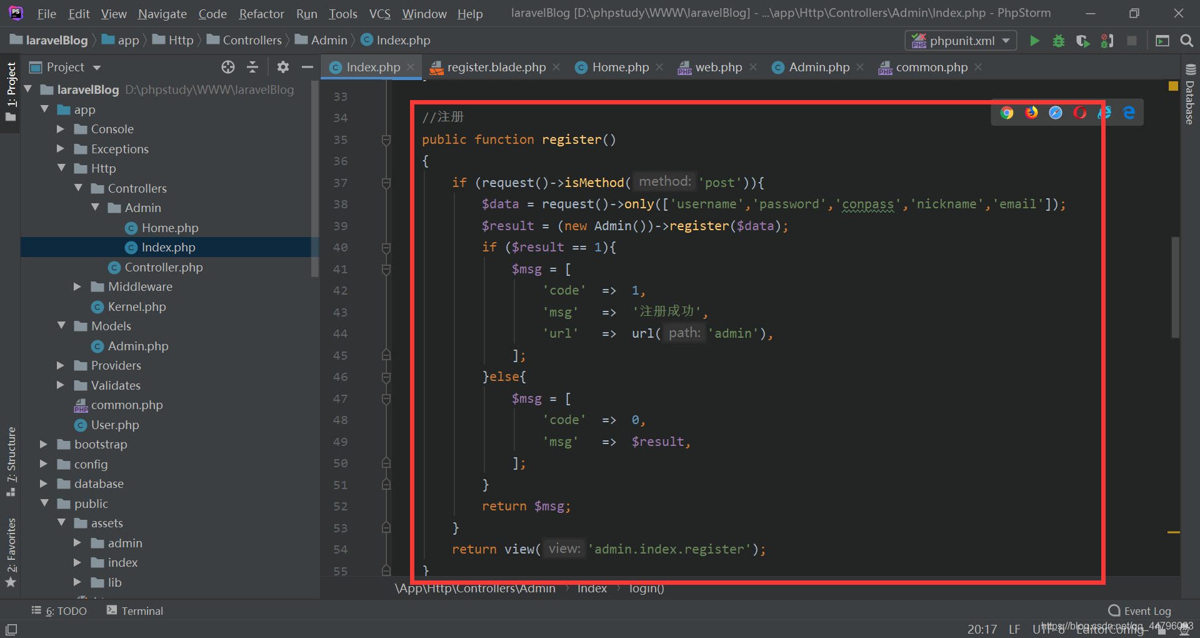1200x638 pixels.
Task: Click cursor position 20:17 in status bar
Action: pyautogui.click(x=982, y=629)
